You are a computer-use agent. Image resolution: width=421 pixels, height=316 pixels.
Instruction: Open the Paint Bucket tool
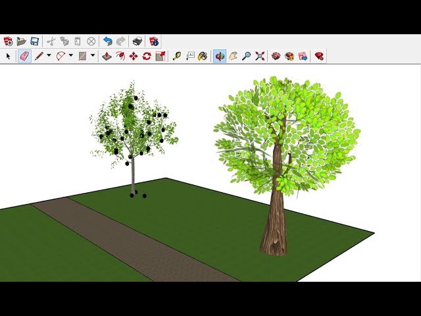(x=203, y=56)
